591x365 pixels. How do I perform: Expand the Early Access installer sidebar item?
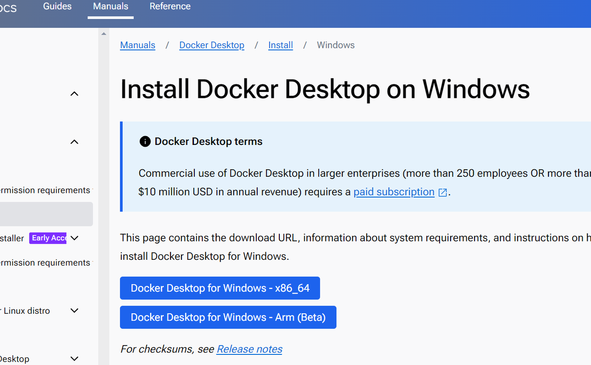(x=74, y=238)
